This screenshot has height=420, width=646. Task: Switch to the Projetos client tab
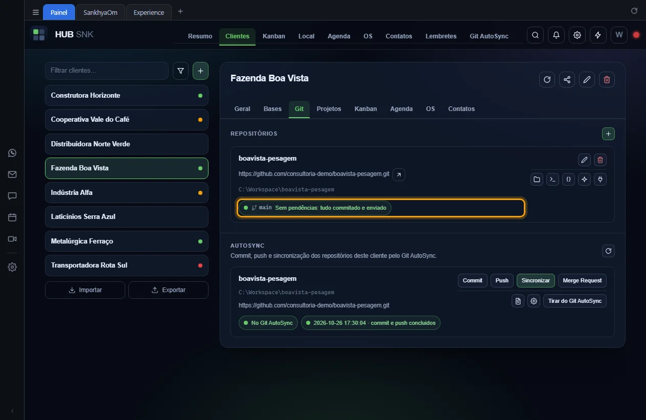tap(329, 109)
